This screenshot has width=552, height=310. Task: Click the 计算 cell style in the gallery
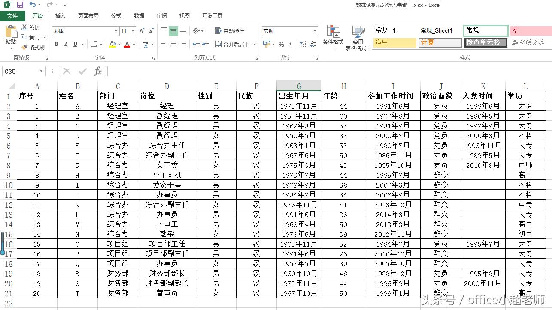[440, 43]
